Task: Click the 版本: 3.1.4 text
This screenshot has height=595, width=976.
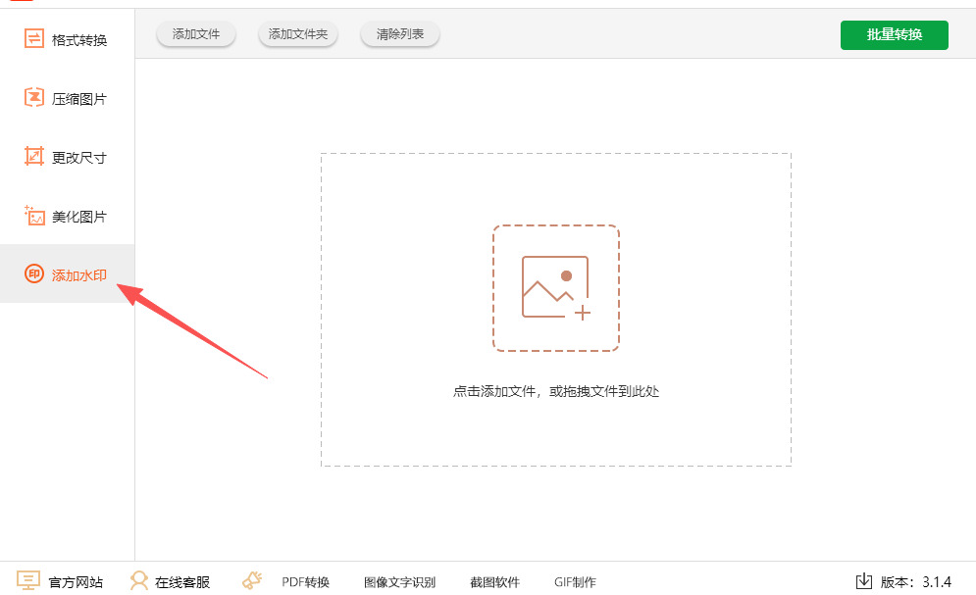Action: [915, 582]
